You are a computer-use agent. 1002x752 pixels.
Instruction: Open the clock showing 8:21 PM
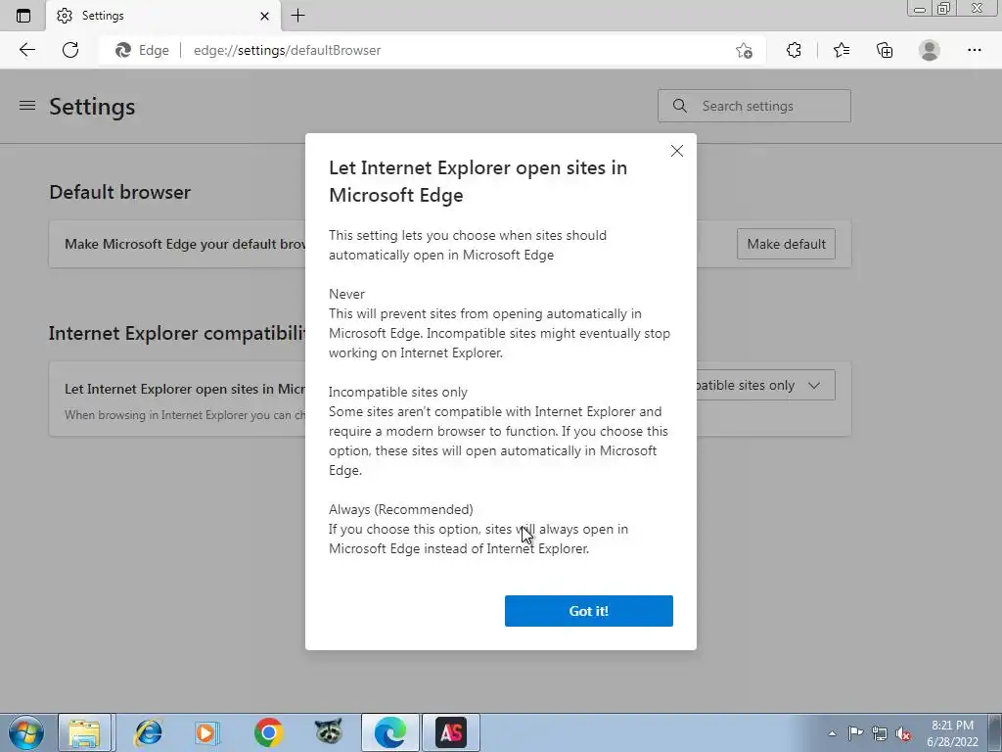pyautogui.click(x=952, y=733)
